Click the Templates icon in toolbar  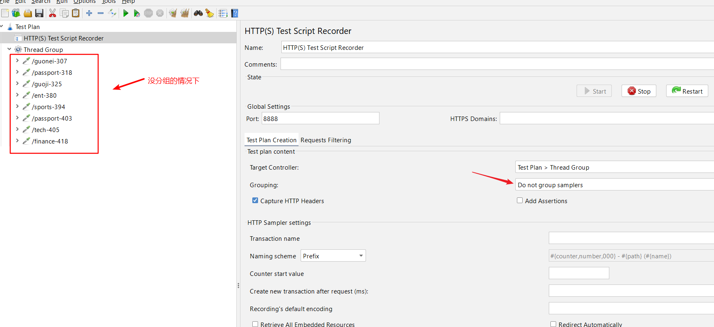pos(16,13)
